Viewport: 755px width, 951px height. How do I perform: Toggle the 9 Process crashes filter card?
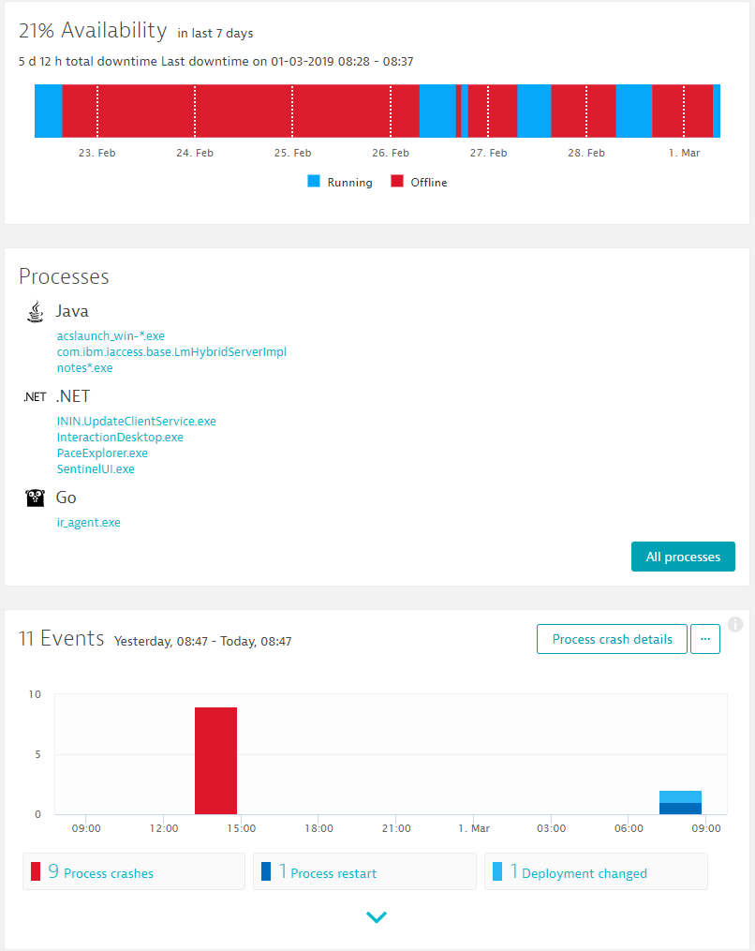[133, 870]
